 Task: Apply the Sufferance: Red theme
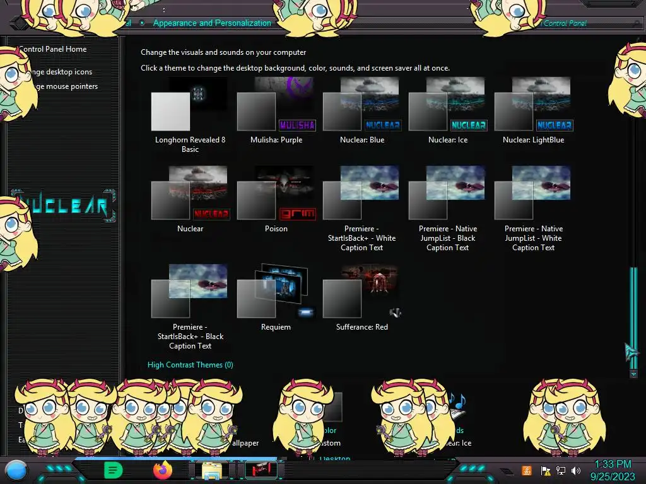pyautogui.click(x=361, y=297)
